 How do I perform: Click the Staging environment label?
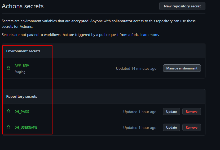tap(20, 72)
